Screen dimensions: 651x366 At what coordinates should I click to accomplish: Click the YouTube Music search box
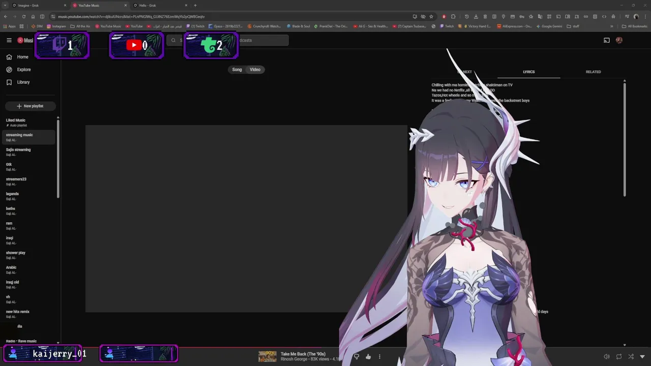[x=229, y=40]
